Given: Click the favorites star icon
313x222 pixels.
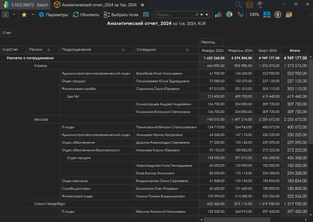Looking at the screenshot, I should click(x=24, y=15).
